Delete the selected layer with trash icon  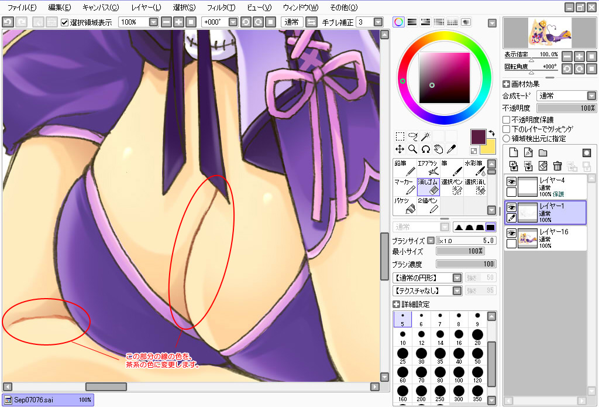[557, 166]
